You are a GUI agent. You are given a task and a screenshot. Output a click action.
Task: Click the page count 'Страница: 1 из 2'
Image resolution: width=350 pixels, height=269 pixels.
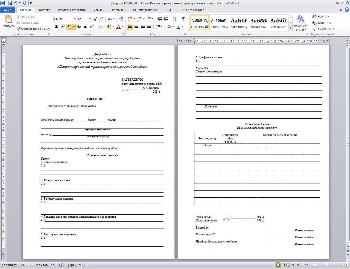click(x=14, y=265)
